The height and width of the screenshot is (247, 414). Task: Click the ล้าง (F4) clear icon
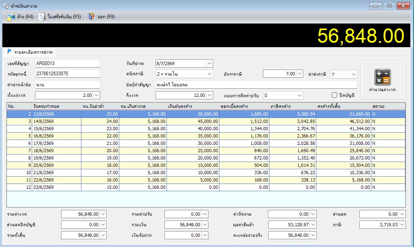point(11,17)
